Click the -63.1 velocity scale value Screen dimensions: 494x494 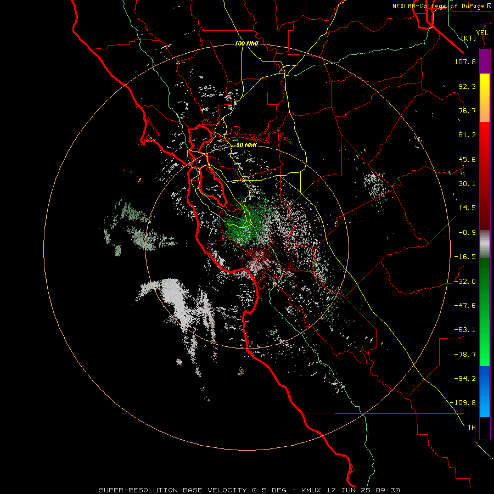(465, 330)
